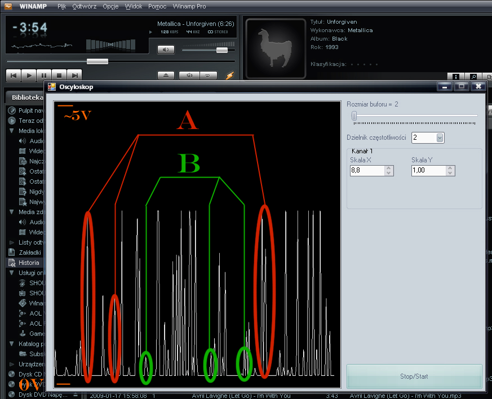Set the Klasyfikacja rating dots
The width and height of the screenshot is (492, 399).
(364, 64)
